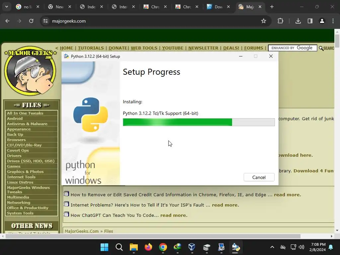Open Chrome extensions puzzle icon
Image resolution: width=340 pixels, height=255 pixels.
click(280, 21)
